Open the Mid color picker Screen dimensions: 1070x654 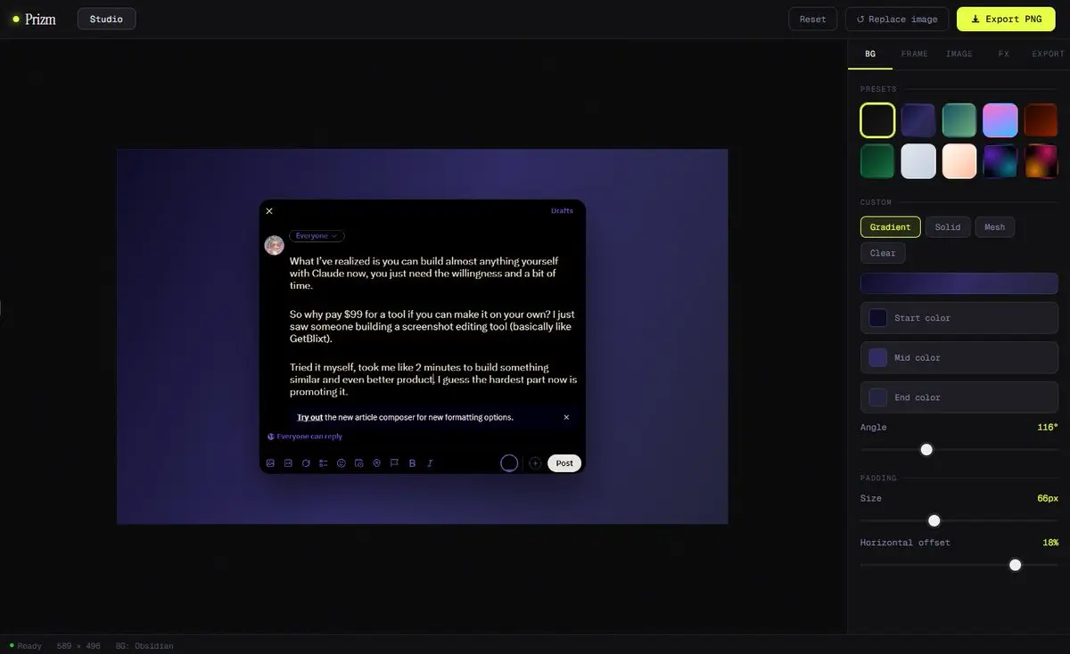(959, 357)
